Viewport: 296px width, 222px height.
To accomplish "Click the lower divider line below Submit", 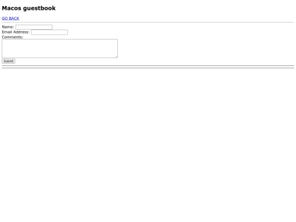I will tap(148, 68).
